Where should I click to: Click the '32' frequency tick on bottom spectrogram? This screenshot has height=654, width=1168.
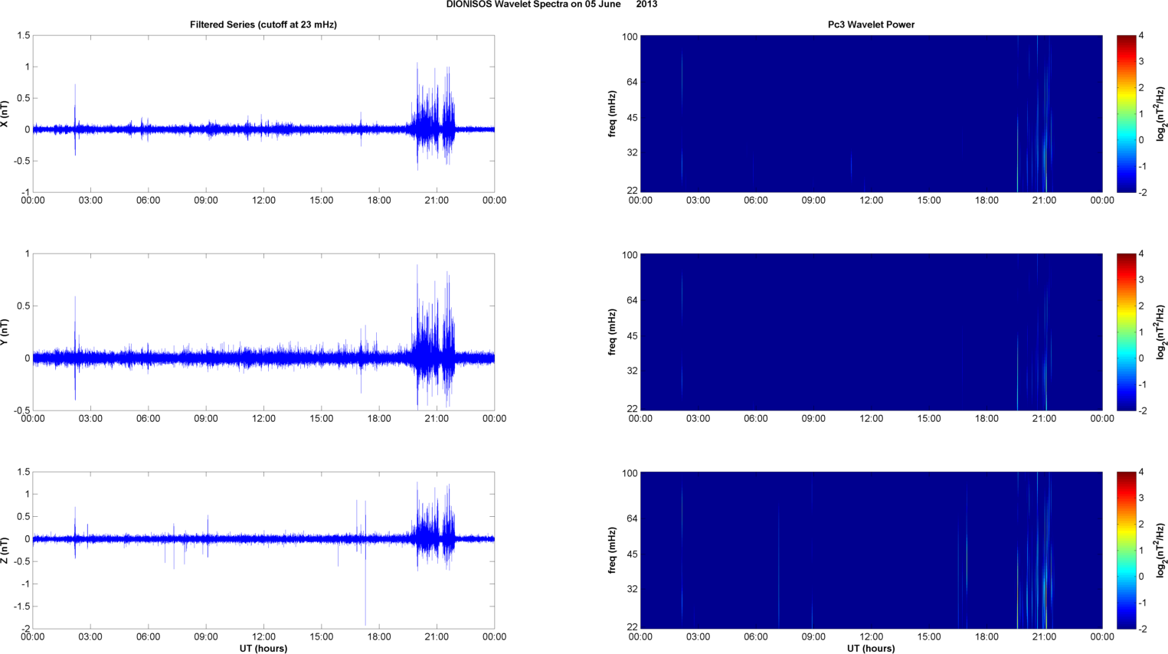click(x=632, y=589)
